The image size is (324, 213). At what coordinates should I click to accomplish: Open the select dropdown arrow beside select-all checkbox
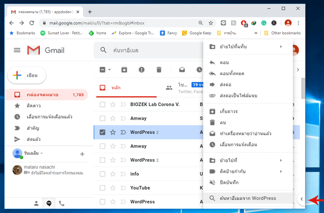pos(109,70)
